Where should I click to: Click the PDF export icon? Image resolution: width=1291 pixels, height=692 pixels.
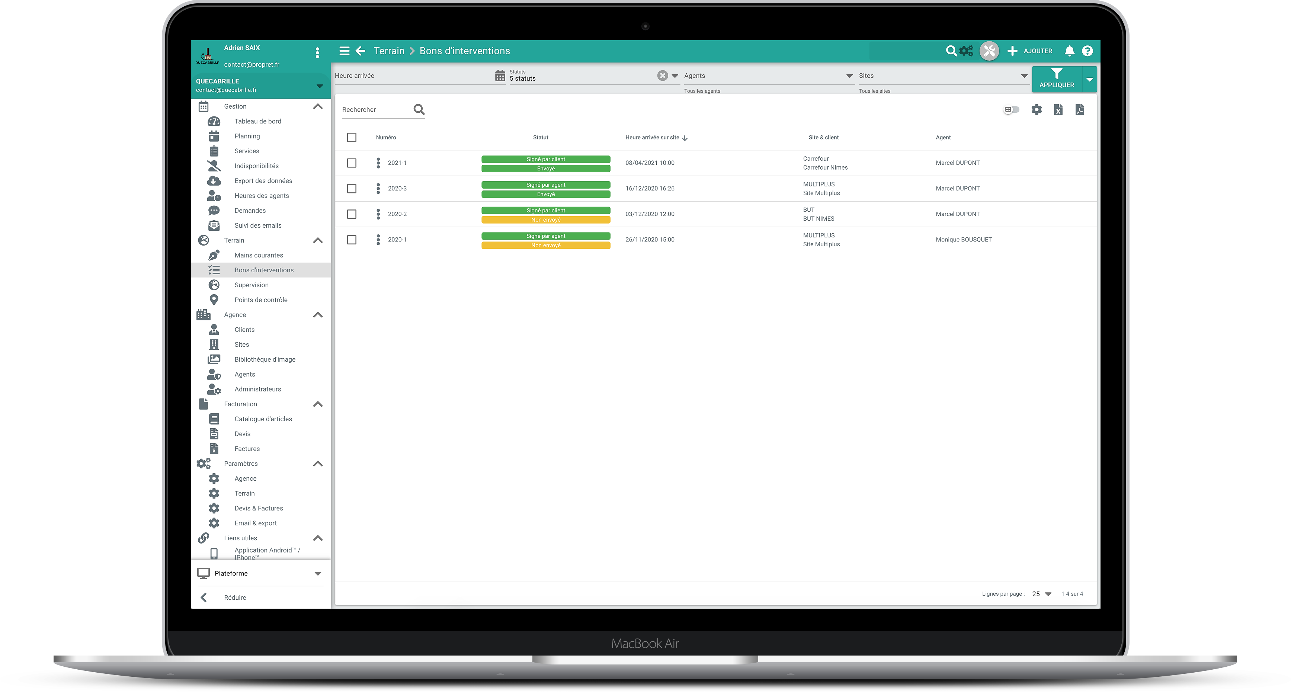(1080, 110)
